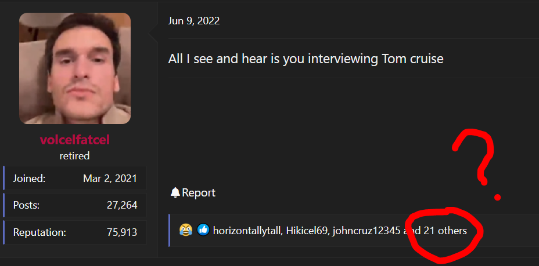Click the "retired" user title

pos(75,155)
